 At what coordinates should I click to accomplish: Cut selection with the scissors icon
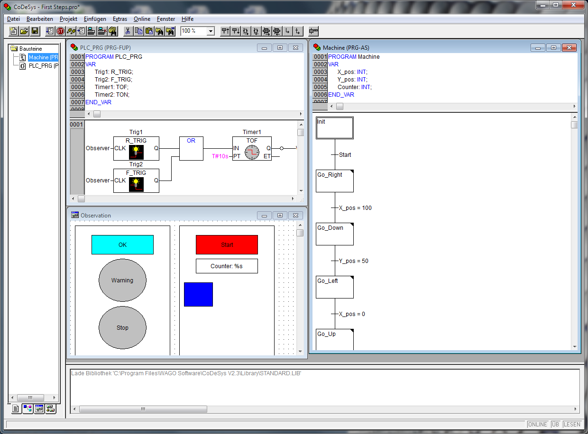click(x=128, y=31)
